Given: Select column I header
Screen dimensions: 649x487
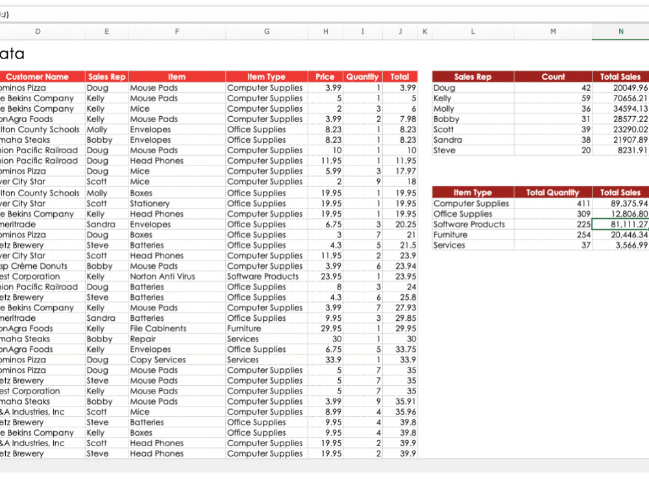Looking at the screenshot, I should [363, 31].
